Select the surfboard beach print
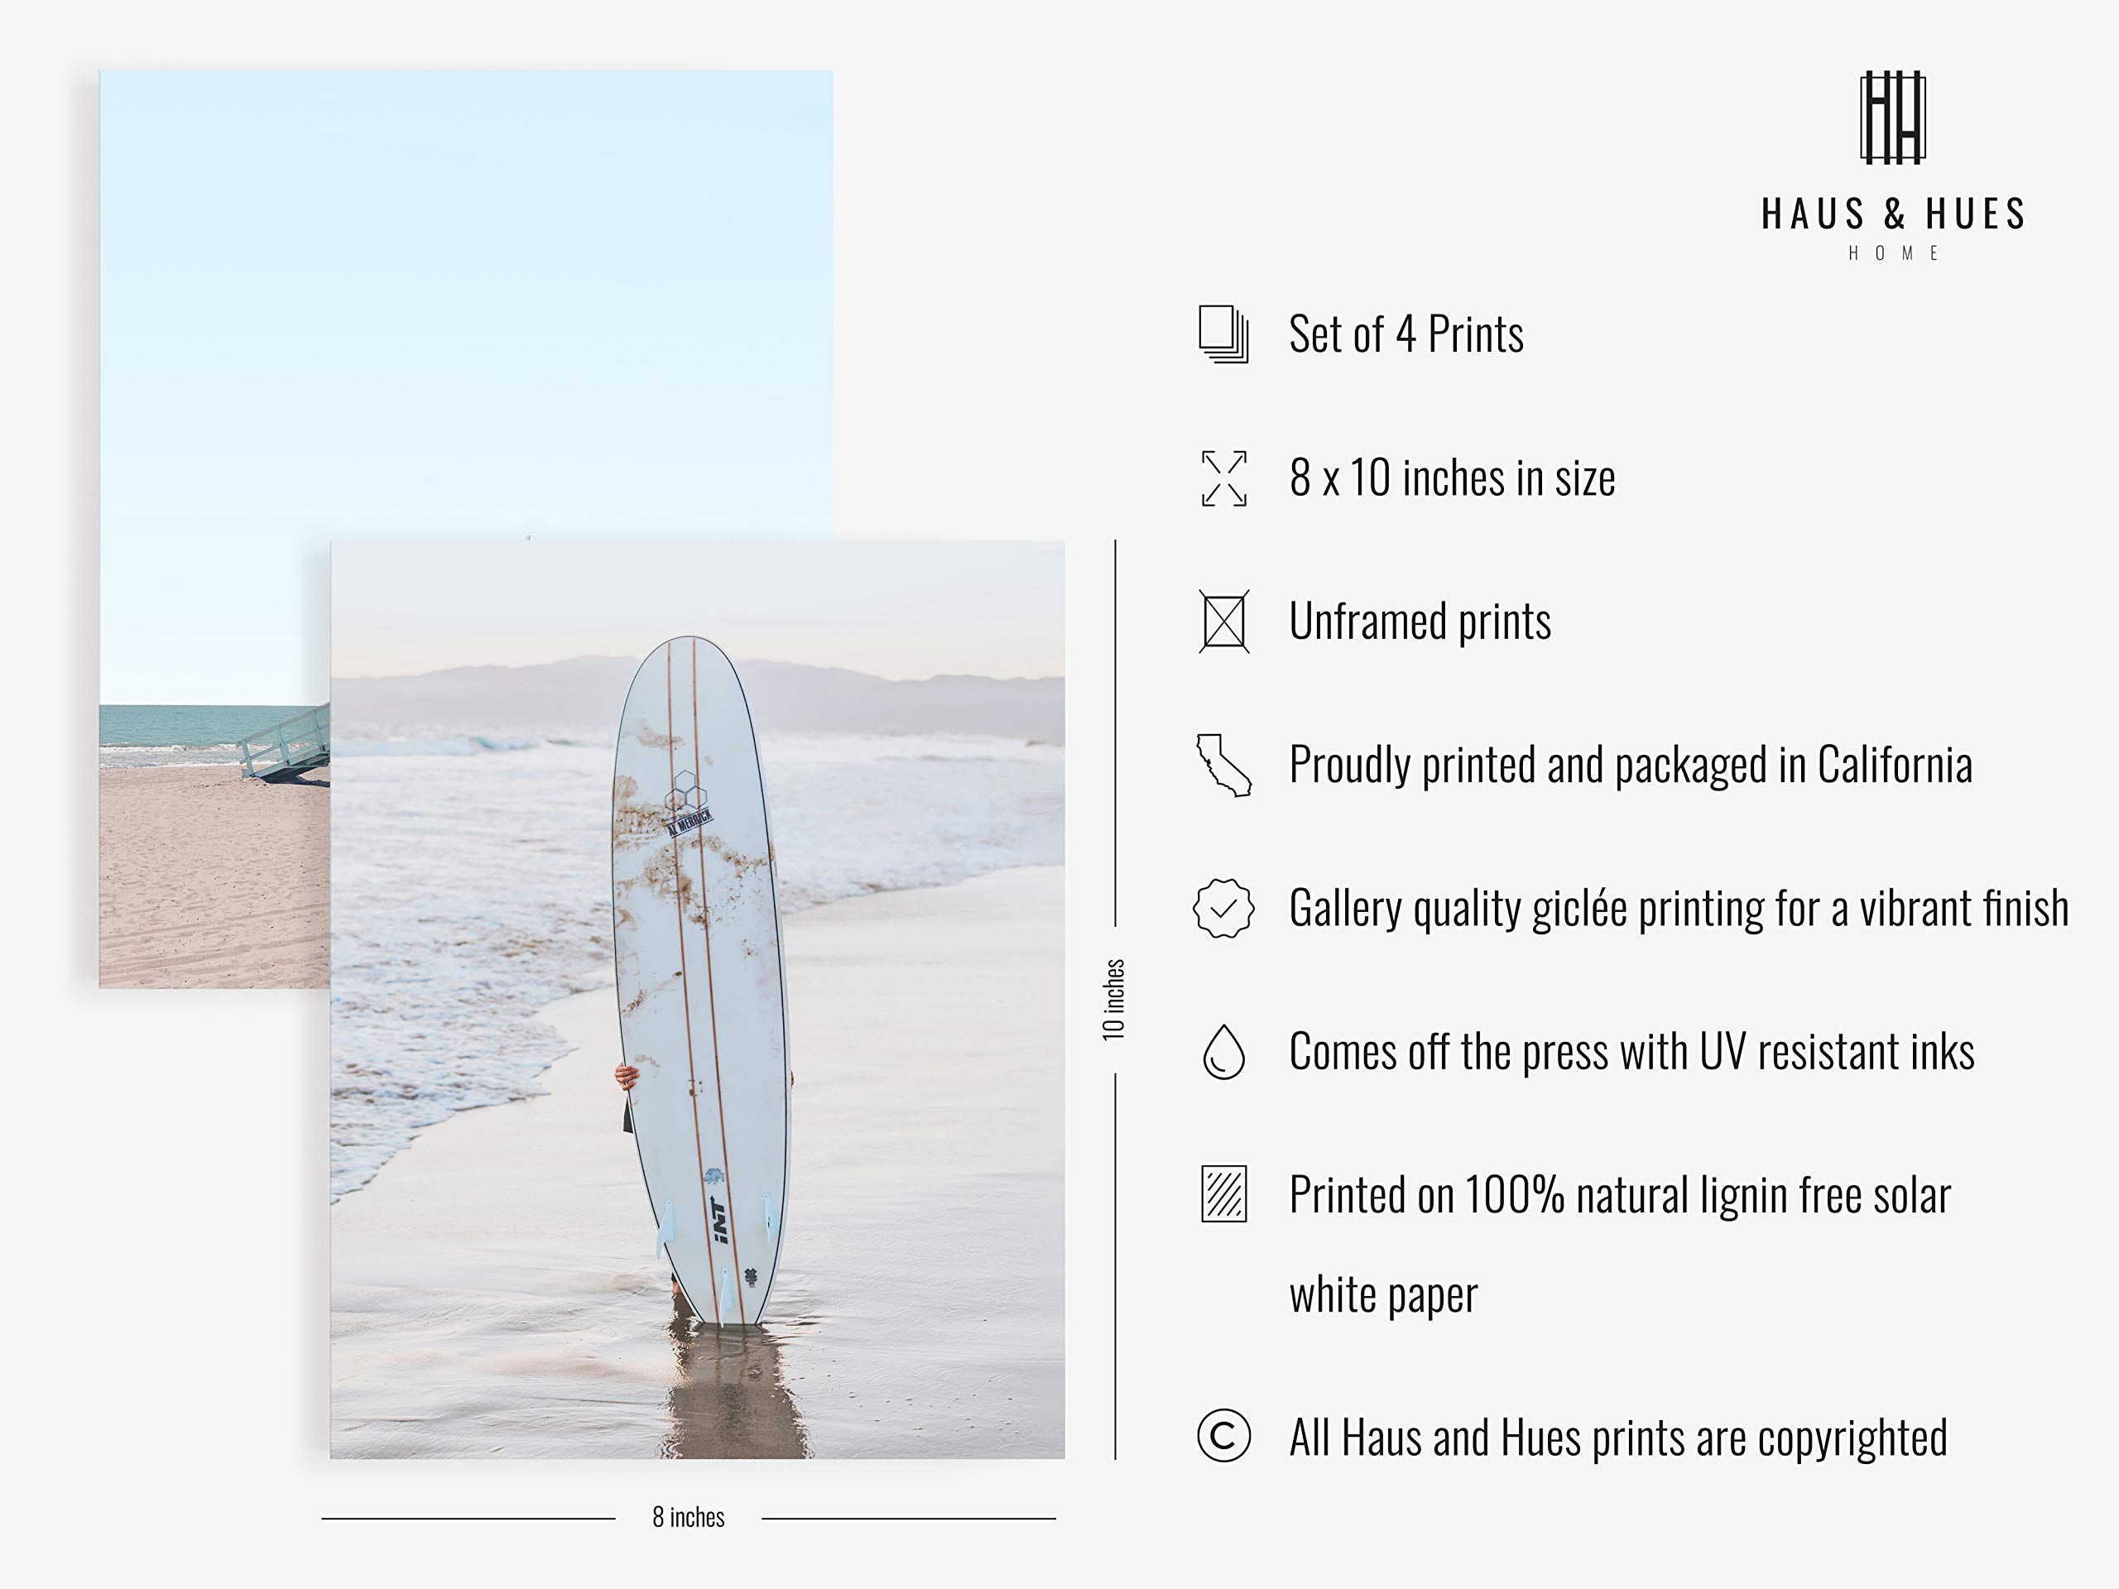 point(698,999)
